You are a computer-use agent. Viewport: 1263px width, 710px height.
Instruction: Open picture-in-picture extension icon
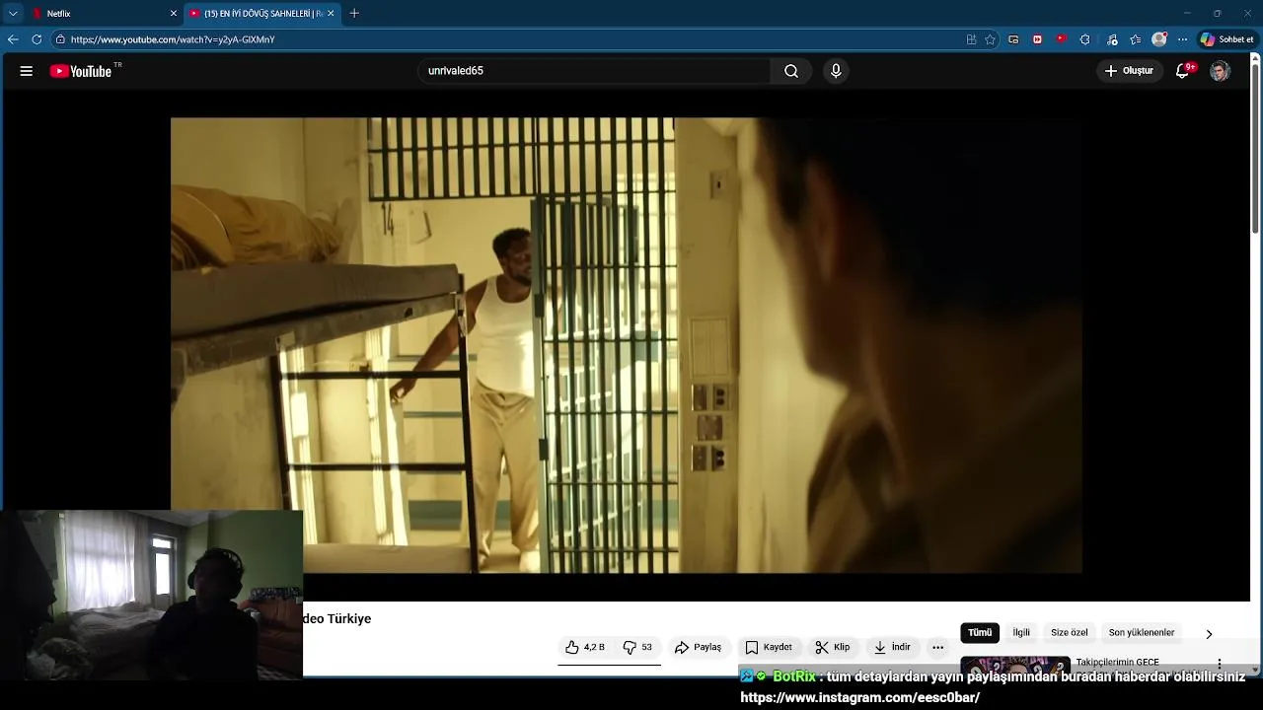(x=1013, y=39)
